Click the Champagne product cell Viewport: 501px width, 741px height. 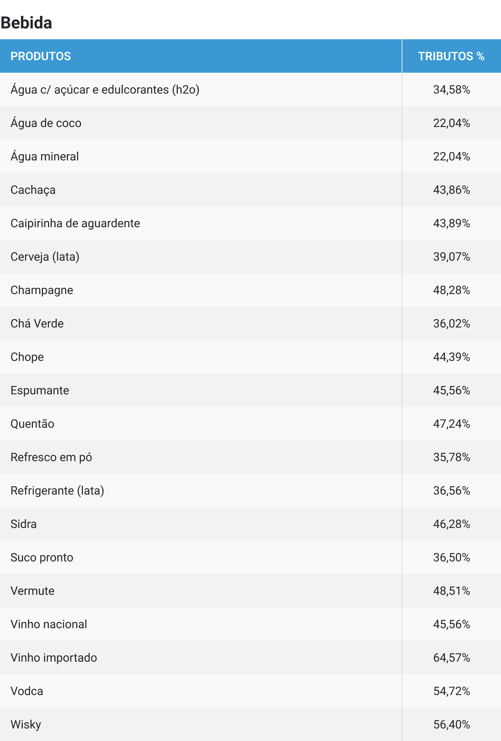click(42, 290)
